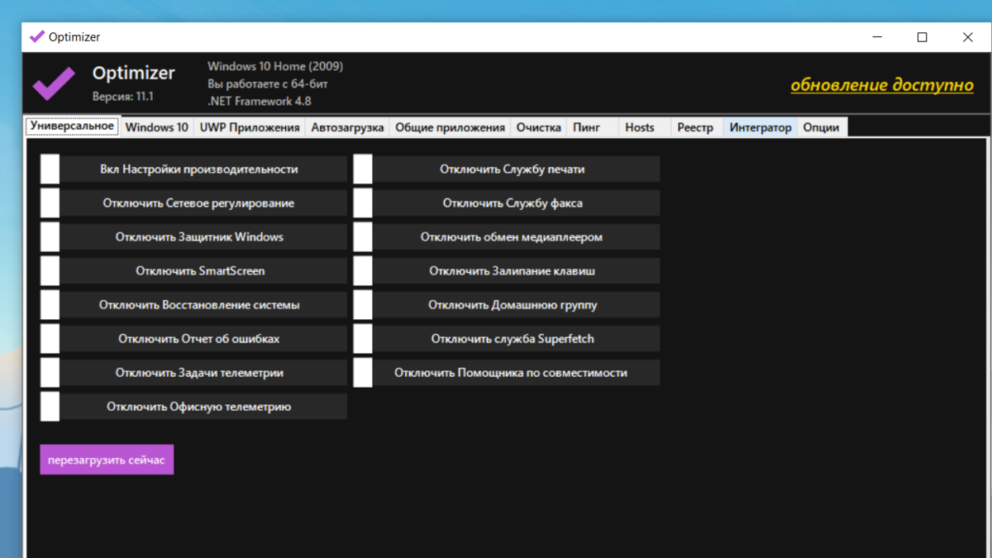
Task: Click the Вы работаете с 64-бит text
Action: tap(269, 83)
